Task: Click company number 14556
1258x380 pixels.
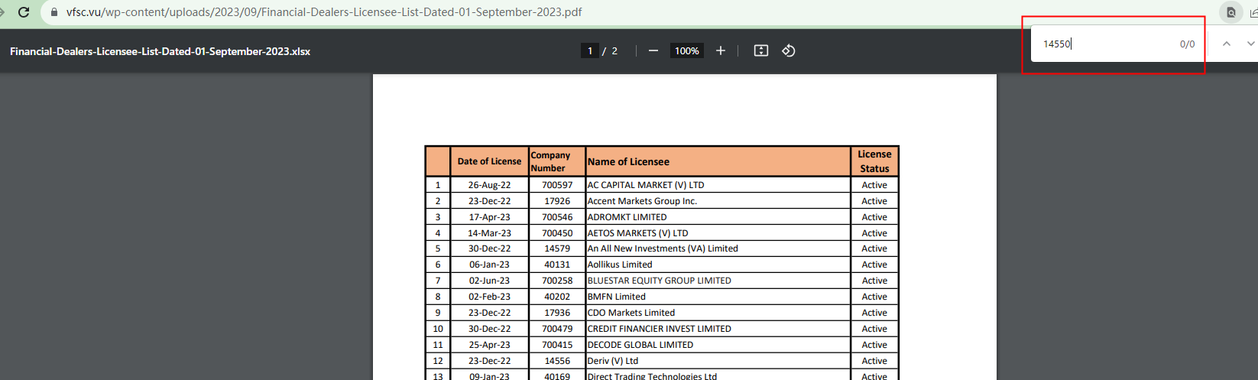Action: pos(557,361)
